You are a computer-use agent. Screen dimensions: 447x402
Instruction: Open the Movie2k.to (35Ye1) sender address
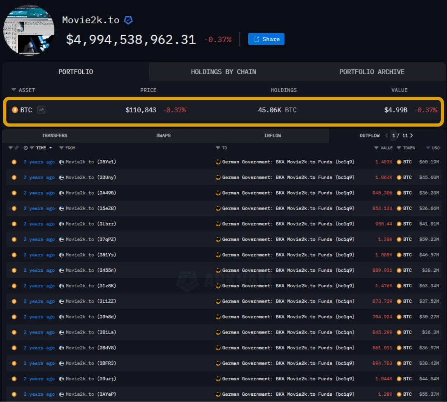(91, 162)
